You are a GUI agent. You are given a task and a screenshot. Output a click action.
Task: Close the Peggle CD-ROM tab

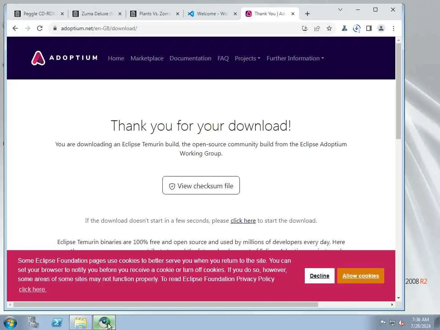[62, 14]
